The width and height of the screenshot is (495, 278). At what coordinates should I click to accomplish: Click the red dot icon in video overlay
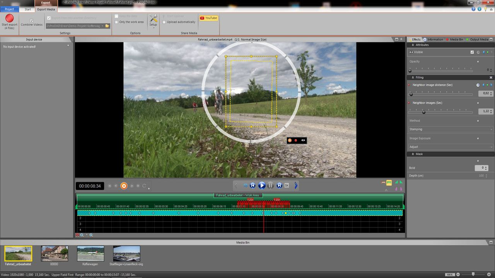tap(296, 140)
